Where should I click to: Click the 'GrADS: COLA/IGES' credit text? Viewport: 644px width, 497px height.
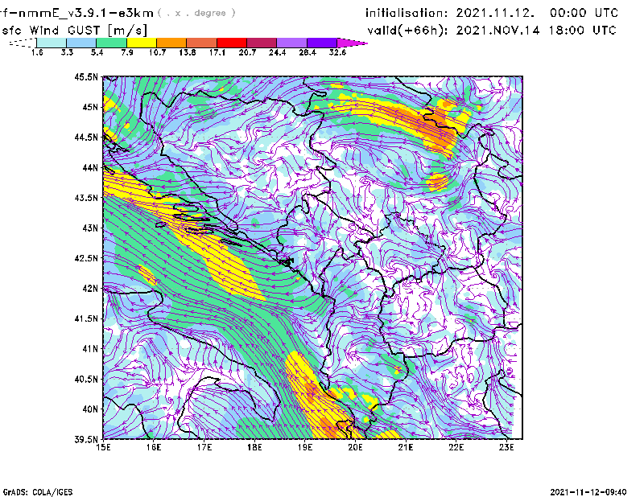click(38, 492)
